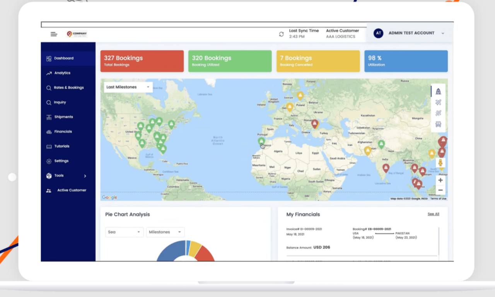Click the sync refresh icon
The height and width of the screenshot is (297, 495).
(x=282, y=34)
